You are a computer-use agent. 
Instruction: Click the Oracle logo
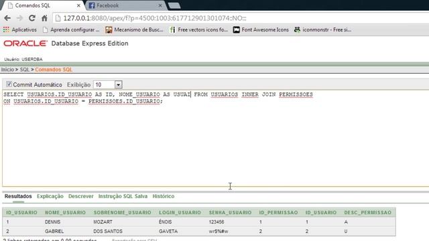[25, 44]
